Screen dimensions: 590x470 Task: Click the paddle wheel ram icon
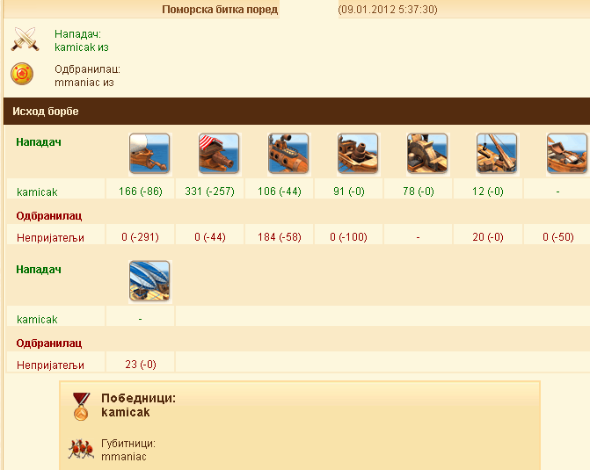pyautogui.click(x=427, y=154)
